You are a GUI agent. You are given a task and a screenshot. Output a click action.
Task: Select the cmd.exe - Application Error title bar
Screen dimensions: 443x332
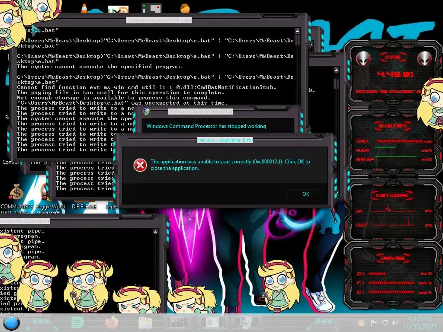225,140
